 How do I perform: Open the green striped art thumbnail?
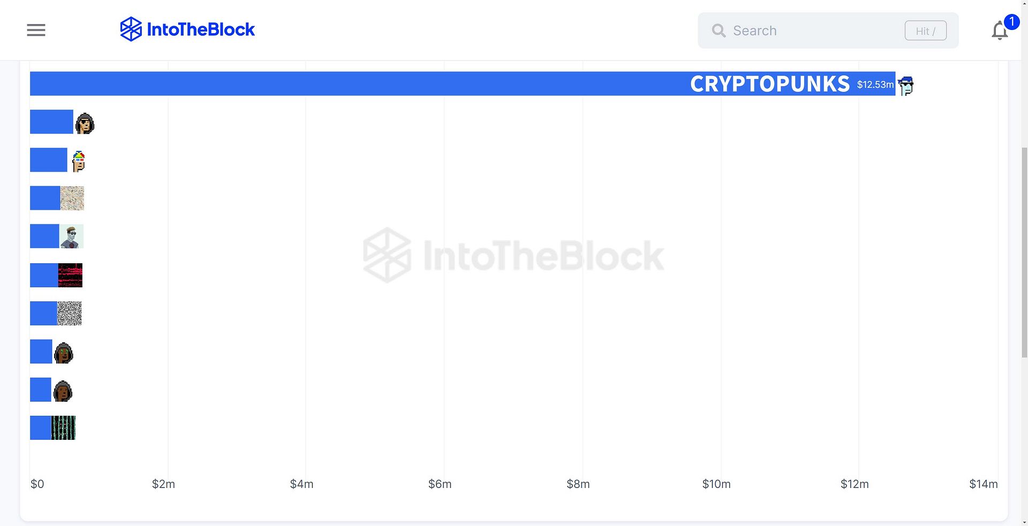(x=64, y=428)
